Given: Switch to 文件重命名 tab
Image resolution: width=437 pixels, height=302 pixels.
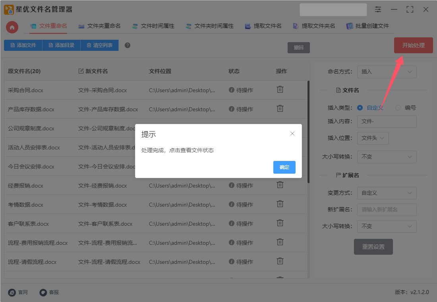Looking at the screenshot, I should [x=48, y=26].
